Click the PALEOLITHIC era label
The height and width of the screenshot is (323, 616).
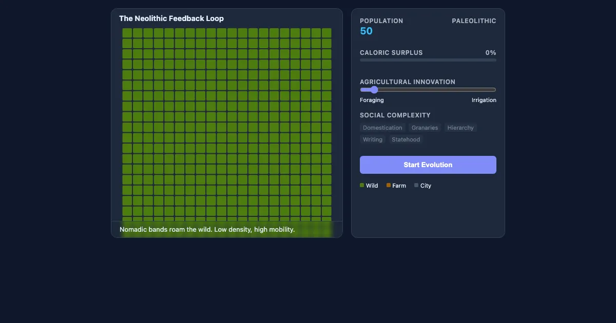pyautogui.click(x=474, y=21)
